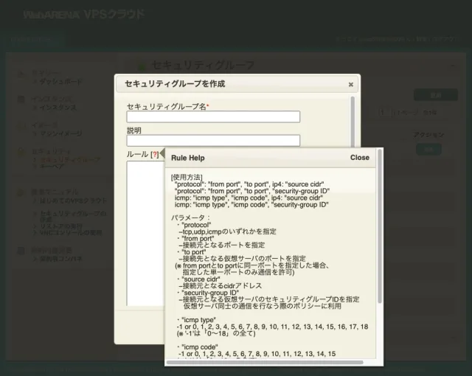Click the WebARENA VPSクラウド logo
Image resolution: width=472 pixels, height=376 pixels.
coord(83,14)
